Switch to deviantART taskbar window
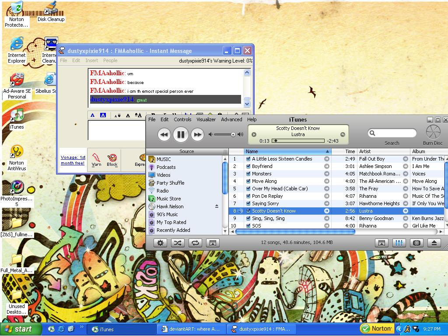This screenshot has height=336, width=448. 192,329
